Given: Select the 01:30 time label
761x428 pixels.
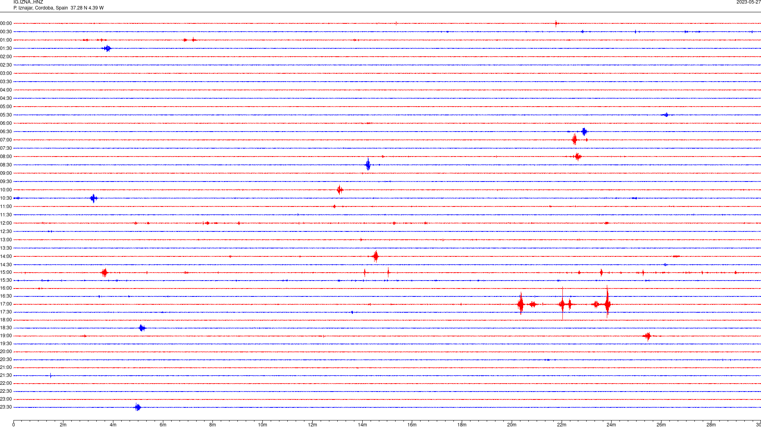Looking at the screenshot, I should 6,48.
